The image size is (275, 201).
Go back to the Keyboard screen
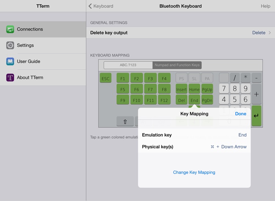[x=101, y=6]
